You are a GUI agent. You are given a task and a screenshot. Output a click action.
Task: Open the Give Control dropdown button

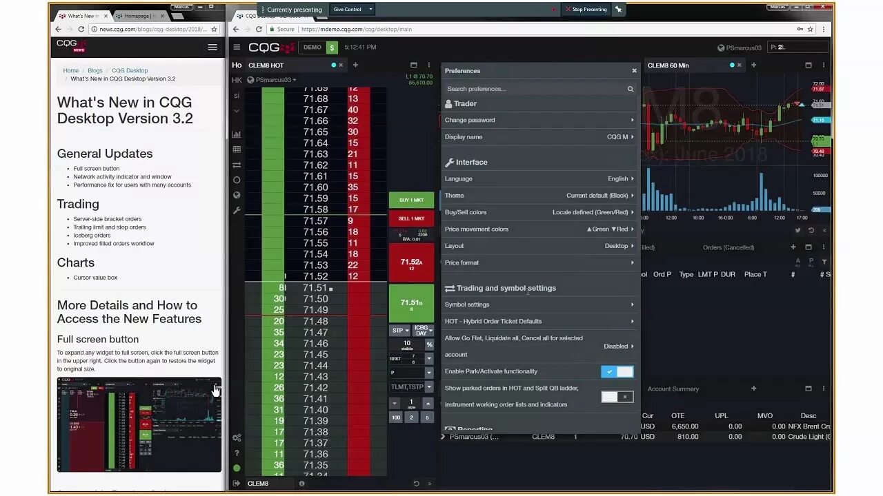click(353, 10)
